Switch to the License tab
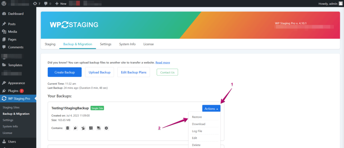The image size is (344, 148). [x=148, y=44]
